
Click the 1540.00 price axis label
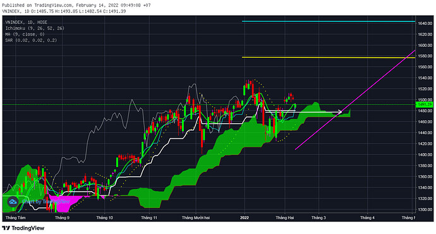tap(425, 78)
